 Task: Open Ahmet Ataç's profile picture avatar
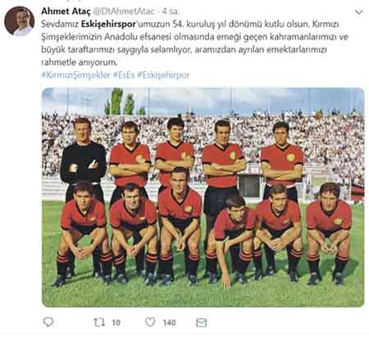[x=20, y=21]
